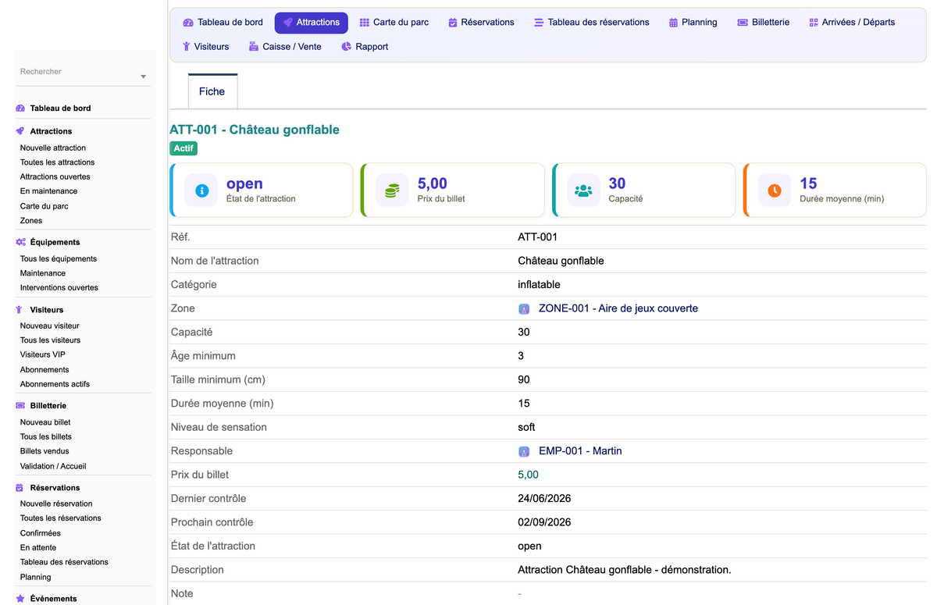Open Abonnements actifs in sidebar
937x605 pixels.
55,384
